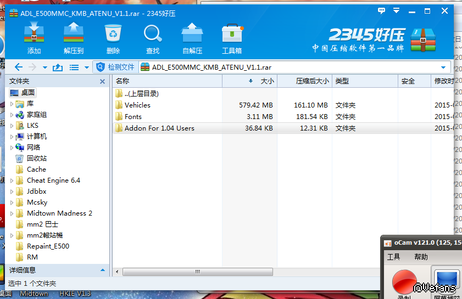Click the 家庭组 homegroup icon
462x299 pixels.
point(20,115)
